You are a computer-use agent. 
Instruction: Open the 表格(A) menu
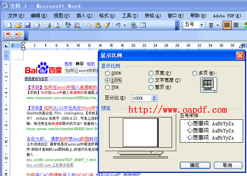(x=153, y=16)
